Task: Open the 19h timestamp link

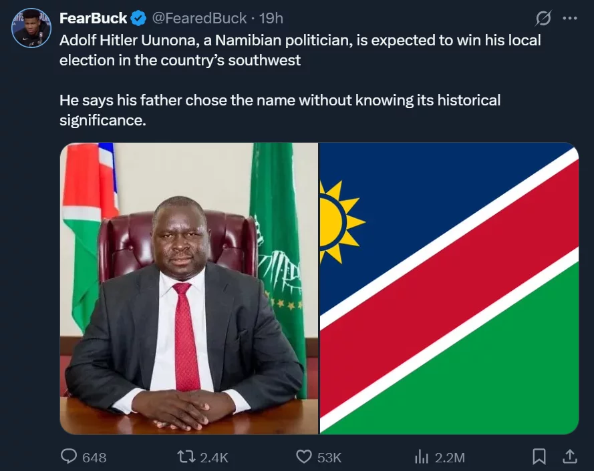Action: [x=271, y=19]
